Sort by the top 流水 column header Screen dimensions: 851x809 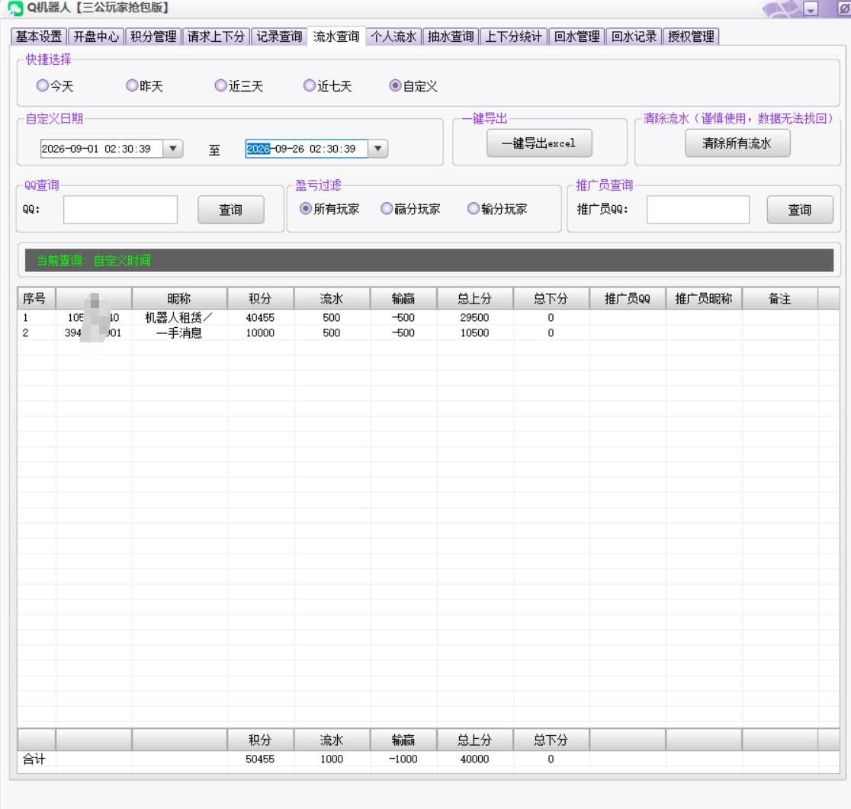(x=332, y=298)
